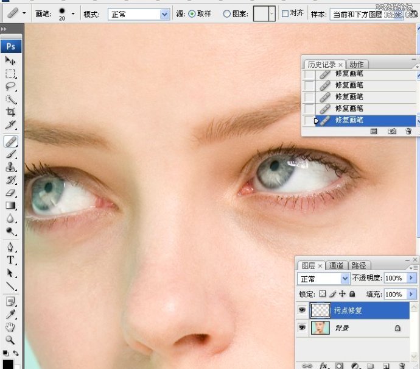The image size is (420, 369).
Task: Open the pattern picker dropdown arrow
Action: tap(271, 13)
